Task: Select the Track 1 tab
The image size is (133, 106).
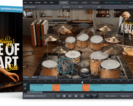Action: (47, 77)
